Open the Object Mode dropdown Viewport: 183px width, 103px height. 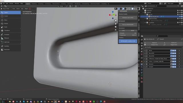coord(6,9)
